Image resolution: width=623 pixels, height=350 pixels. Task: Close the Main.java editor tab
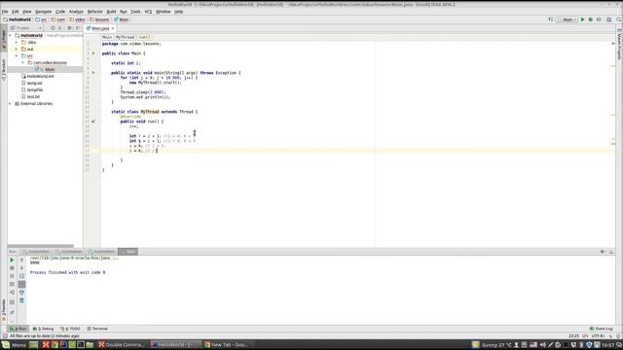click(x=113, y=28)
